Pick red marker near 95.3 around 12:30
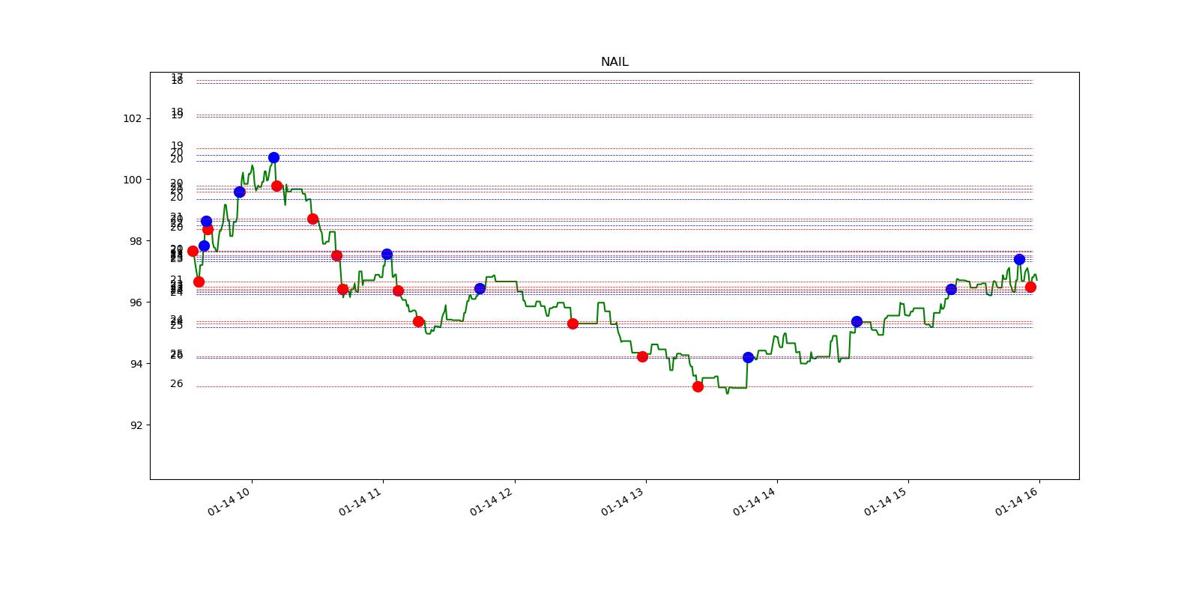 click(573, 323)
